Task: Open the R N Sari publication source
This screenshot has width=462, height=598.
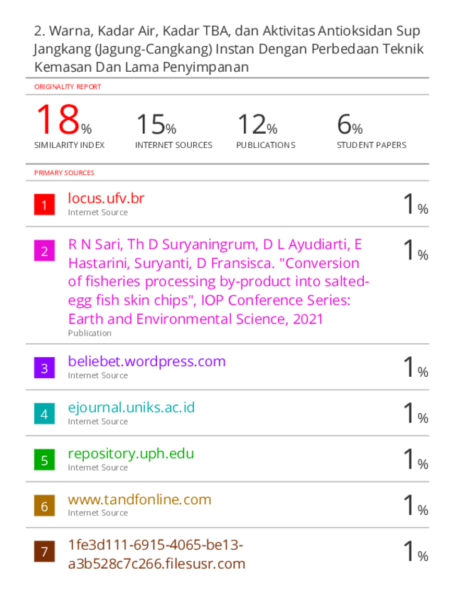Action: (218, 282)
